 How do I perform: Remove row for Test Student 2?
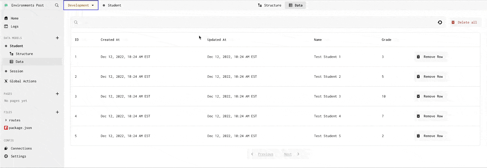tap(430, 77)
